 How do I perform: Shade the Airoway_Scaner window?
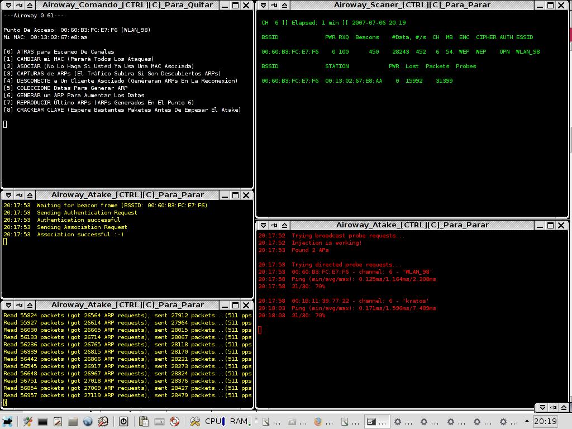[284, 5]
